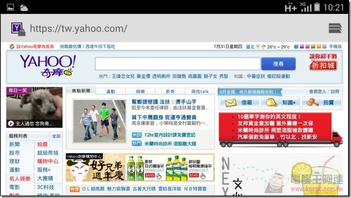Click the Yahoo奇摩 logo

pyautogui.click(x=48, y=66)
